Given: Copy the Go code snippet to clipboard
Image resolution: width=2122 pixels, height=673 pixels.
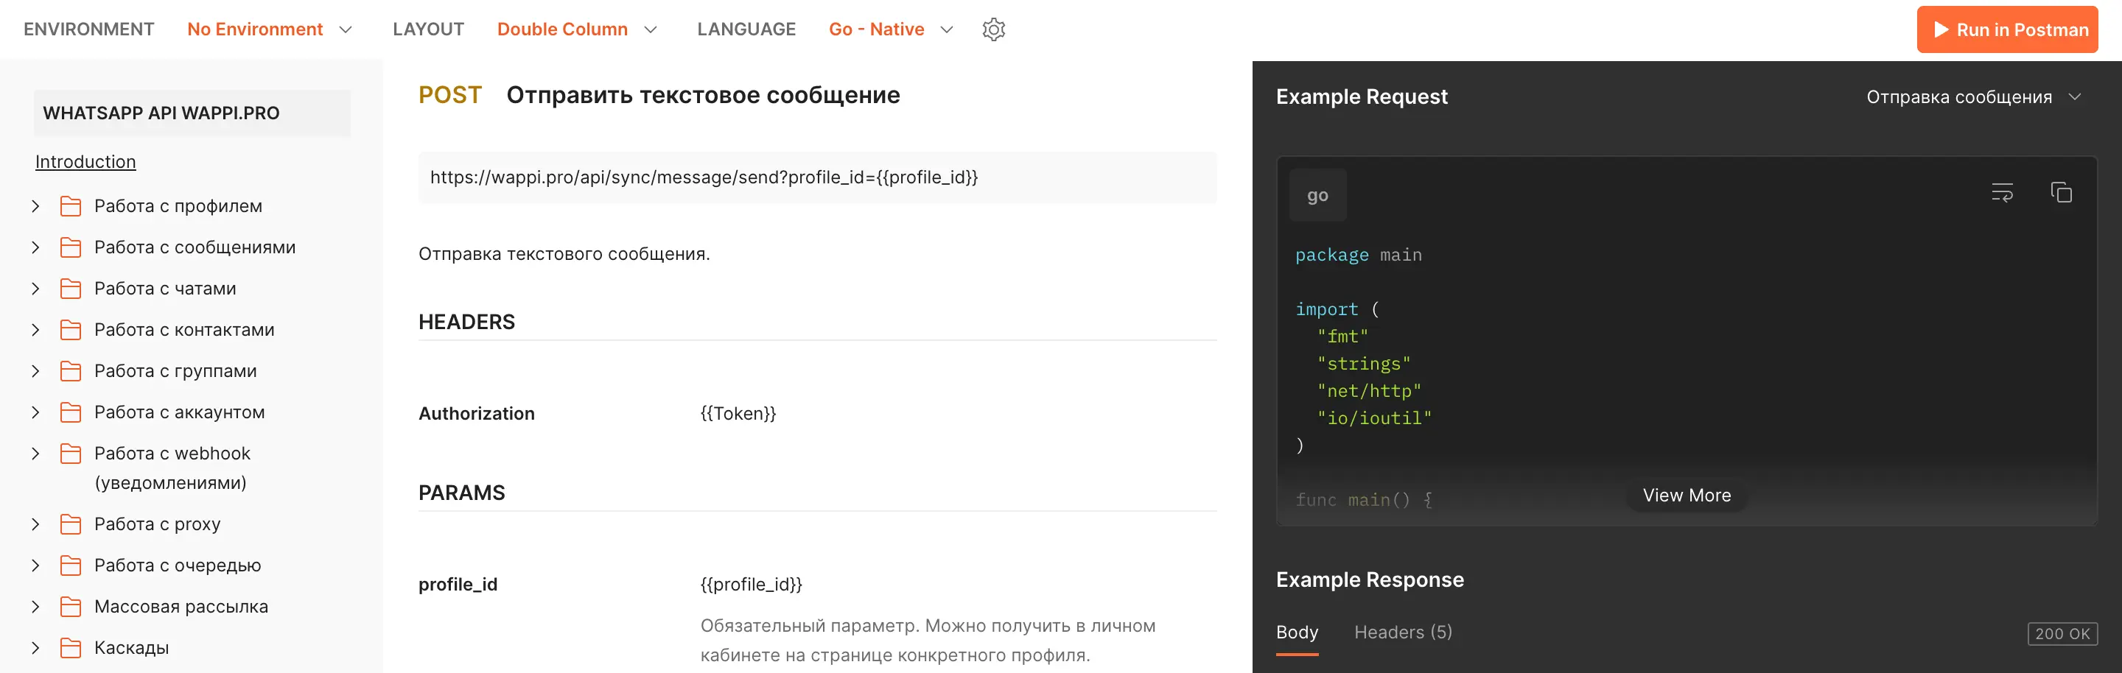Looking at the screenshot, I should point(2061,192).
